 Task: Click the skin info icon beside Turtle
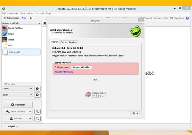pyautogui.click(x=37, y=88)
